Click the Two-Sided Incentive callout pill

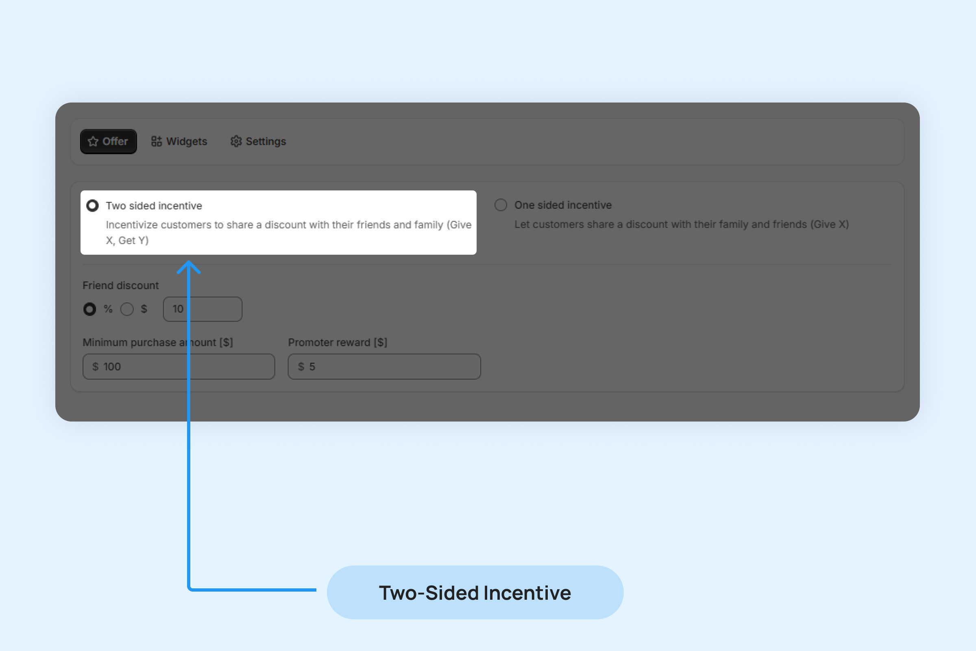(475, 592)
